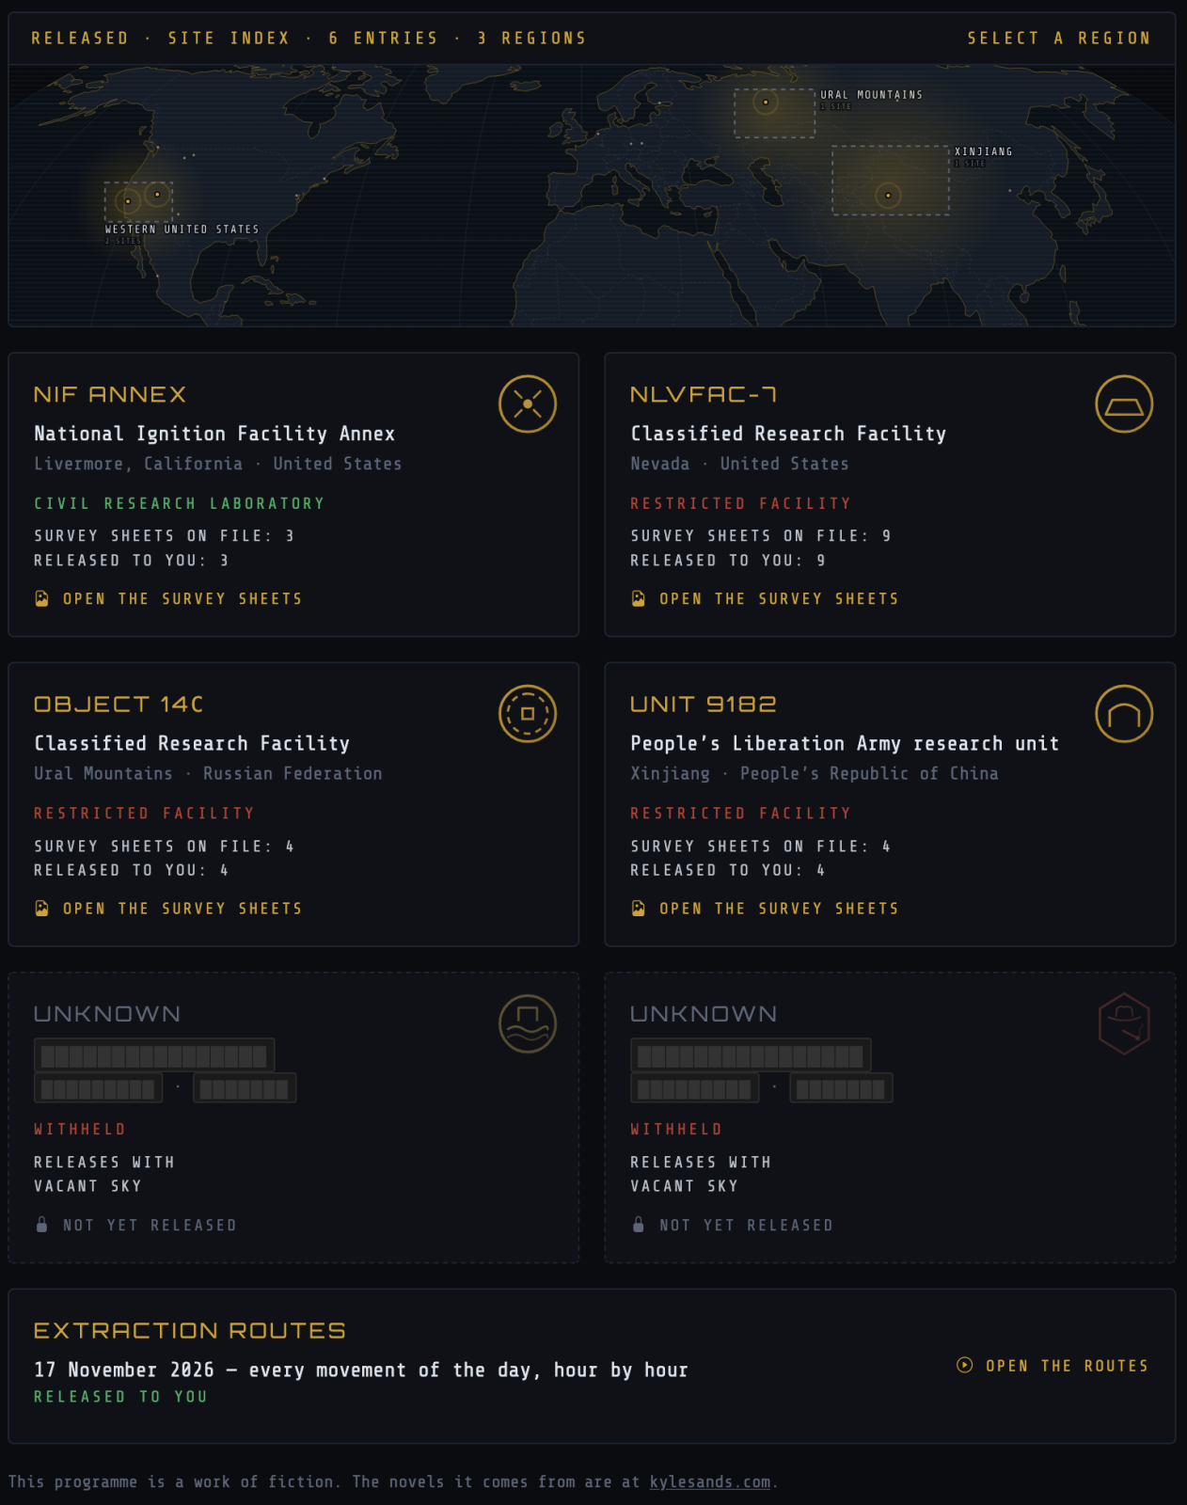Click the NLVFAC-7 trapezoid emblem icon
Viewport: 1187px width, 1505px height.
tap(1124, 404)
